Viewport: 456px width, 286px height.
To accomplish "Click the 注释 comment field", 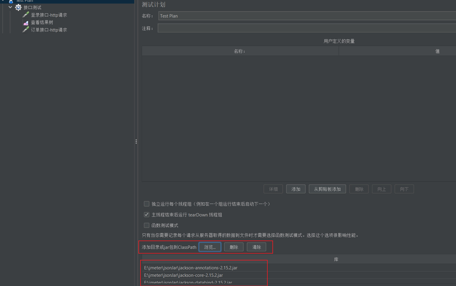I will pyautogui.click(x=307, y=28).
